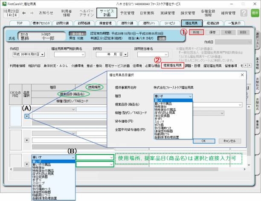Image resolution: width=261 pixels, height=201 pixels.
Task: Click item selection arrow button marked (A)
Action: click(26, 116)
